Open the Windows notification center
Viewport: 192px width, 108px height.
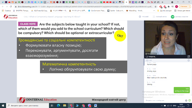click(x=188, y=105)
